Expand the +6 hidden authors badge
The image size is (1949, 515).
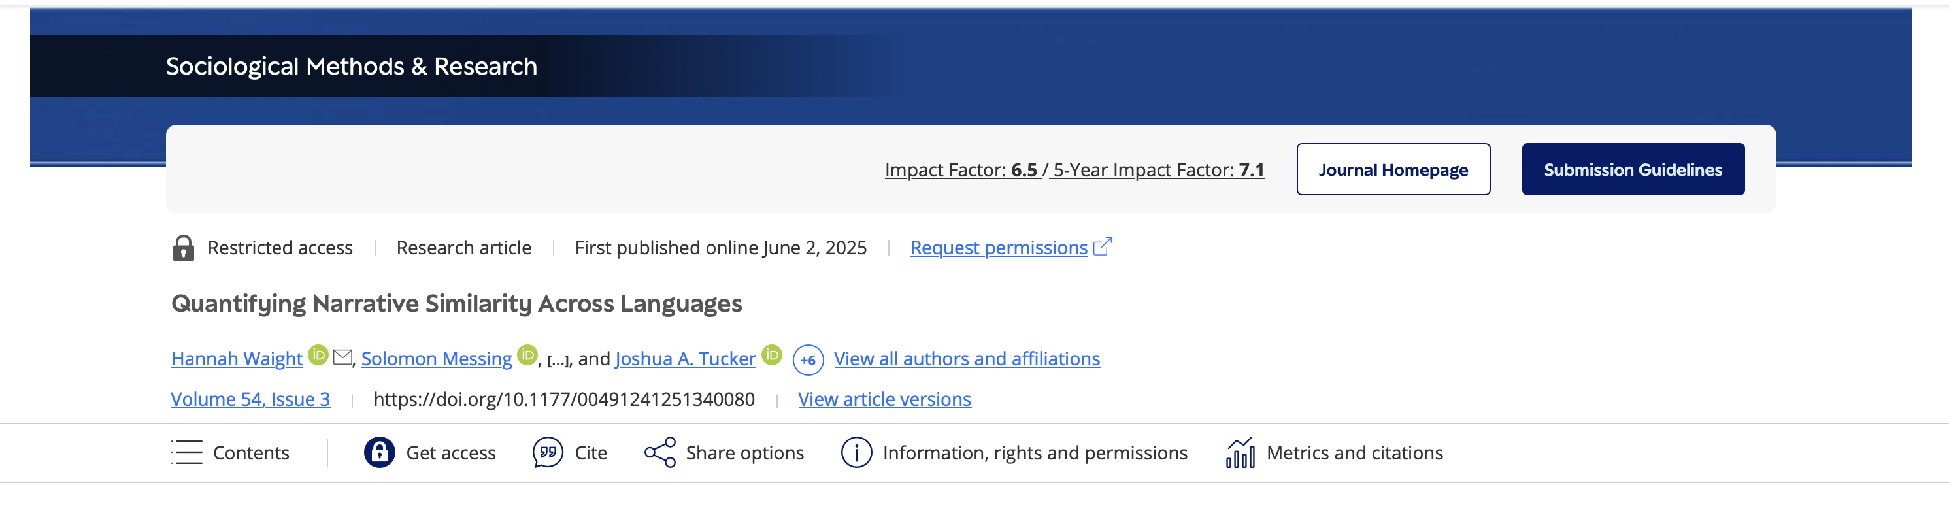tap(808, 360)
